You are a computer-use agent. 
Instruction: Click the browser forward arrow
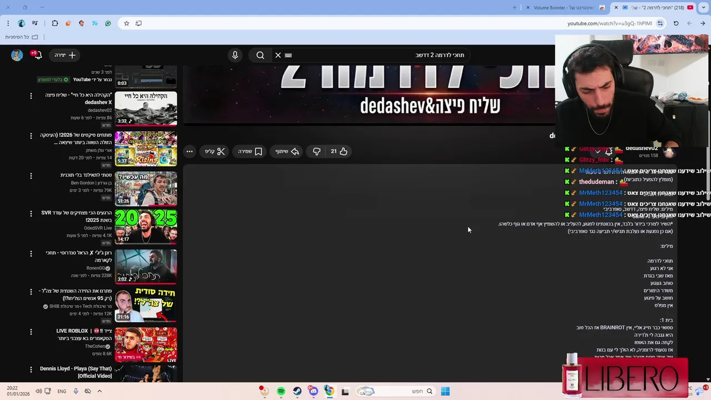coord(689,23)
